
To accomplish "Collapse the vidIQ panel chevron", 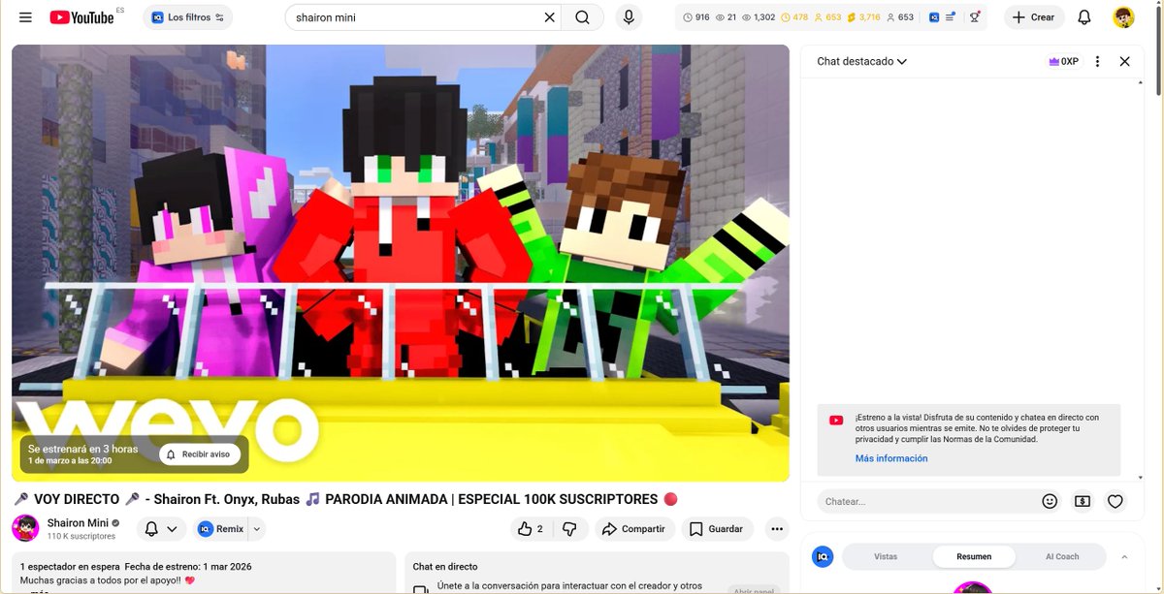I will (x=1124, y=556).
